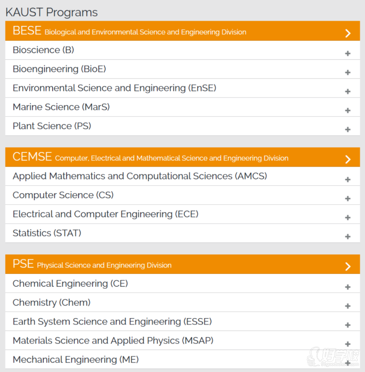Viewport: 365px width, 372px height.
Task: Open Applied Mathematics and Computational Sciences program
Action: click(140, 176)
